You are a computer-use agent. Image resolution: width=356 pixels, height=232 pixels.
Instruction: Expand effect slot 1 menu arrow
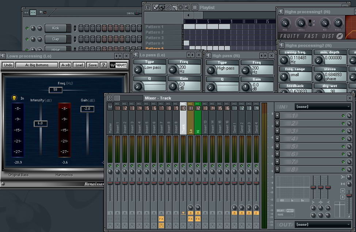point(277,116)
